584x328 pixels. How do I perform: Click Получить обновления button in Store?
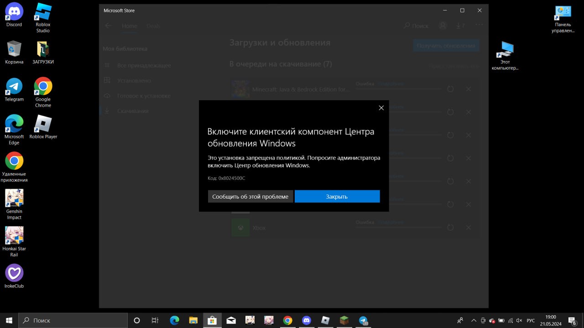(446, 46)
